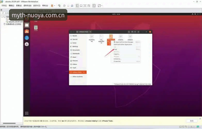Select Starred in Files sidebar

point(78,39)
